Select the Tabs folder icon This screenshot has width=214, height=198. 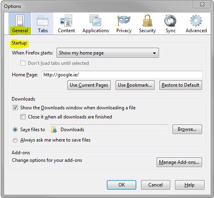pyautogui.click(x=43, y=21)
